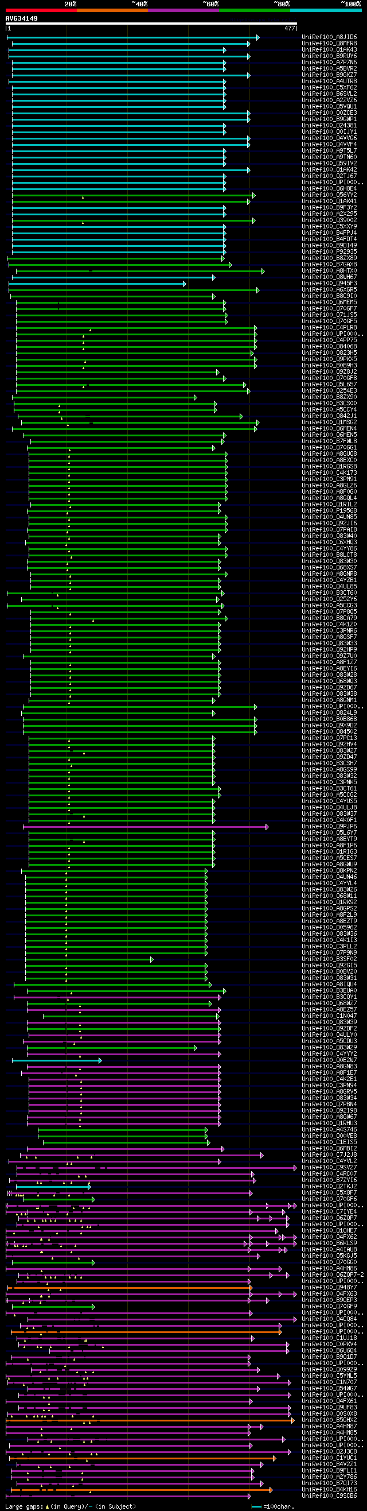The height and width of the screenshot is (1511, 367).
Task: Select hit label UniRef100_C4PLR8
Action: point(329,328)
